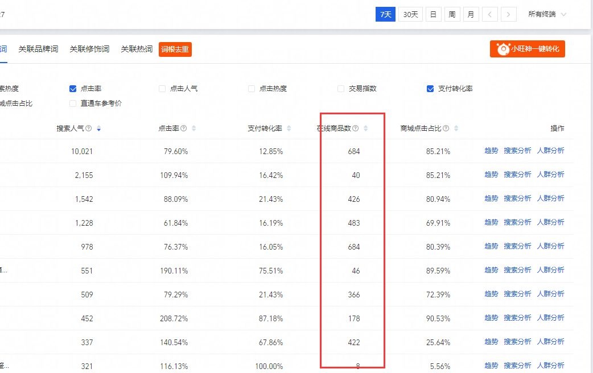
Task: Go to previous date period arrow
Action: (490, 14)
